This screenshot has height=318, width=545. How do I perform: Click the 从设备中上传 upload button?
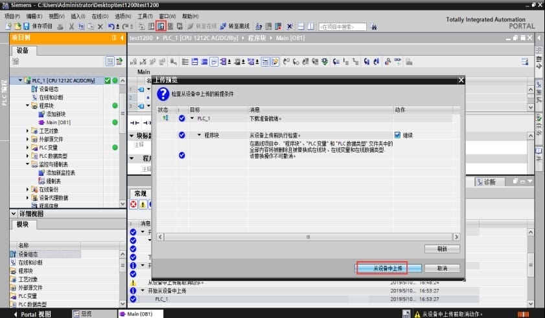pyautogui.click(x=389, y=268)
